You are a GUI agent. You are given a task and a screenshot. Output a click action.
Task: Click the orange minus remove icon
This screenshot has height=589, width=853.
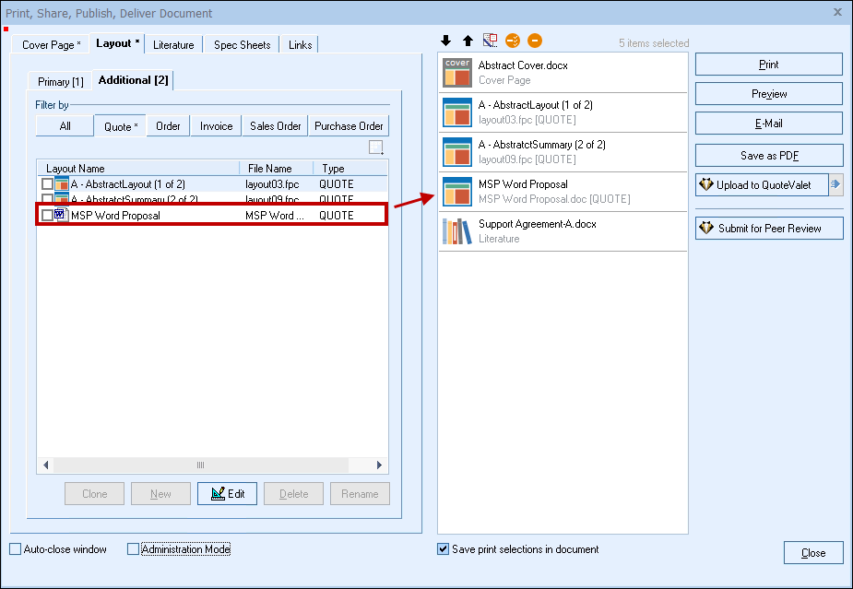click(x=535, y=41)
